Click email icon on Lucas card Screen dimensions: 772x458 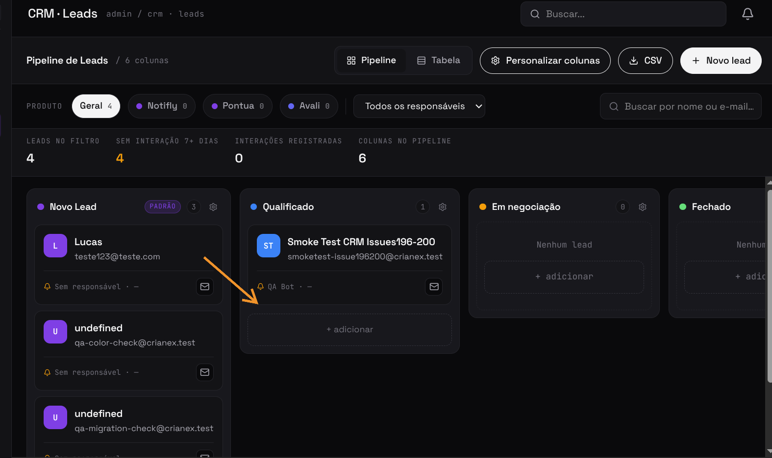tap(205, 287)
